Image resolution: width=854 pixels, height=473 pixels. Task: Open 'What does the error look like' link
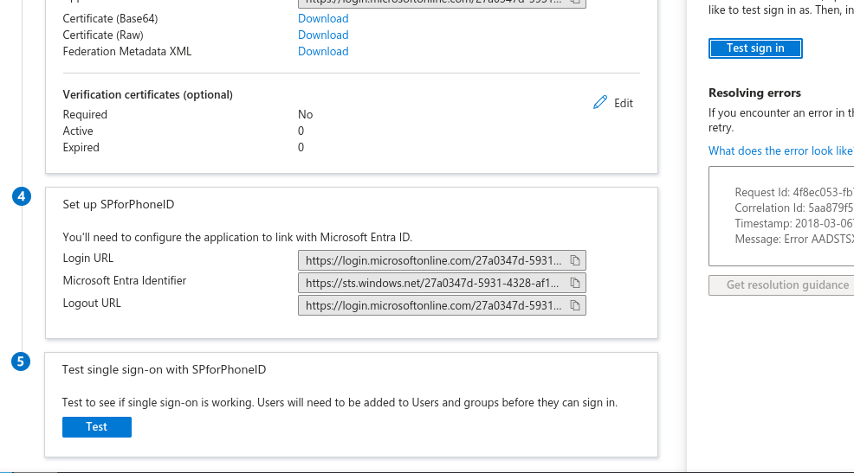click(x=781, y=150)
